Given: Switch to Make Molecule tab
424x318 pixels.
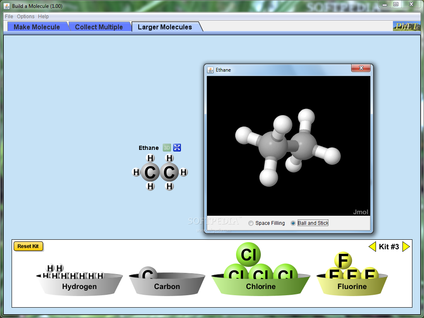Looking at the screenshot, I should click(37, 27).
